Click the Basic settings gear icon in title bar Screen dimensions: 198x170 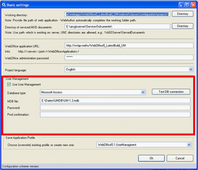(4, 5)
